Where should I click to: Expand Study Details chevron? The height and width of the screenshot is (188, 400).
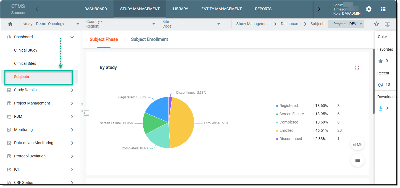pos(72,90)
